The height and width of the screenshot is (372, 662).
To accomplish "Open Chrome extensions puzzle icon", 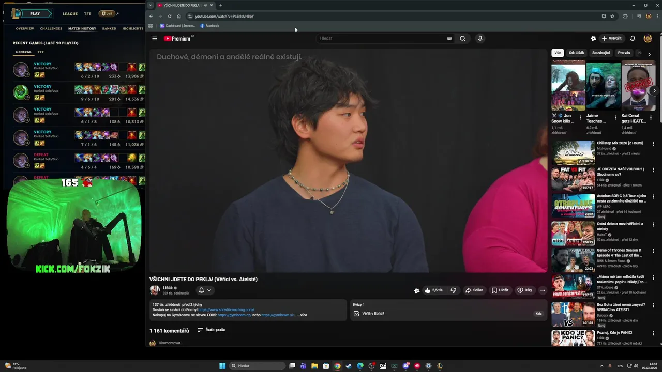I will coord(625,16).
